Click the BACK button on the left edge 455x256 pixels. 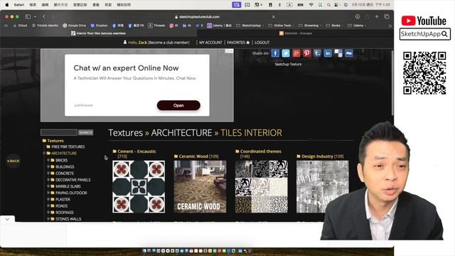click(x=14, y=161)
